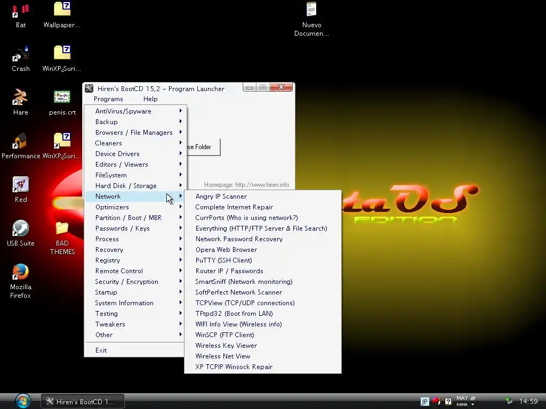Click the red tray icon beside JP
This screenshot has height=409, width=546.
point(436,402)
